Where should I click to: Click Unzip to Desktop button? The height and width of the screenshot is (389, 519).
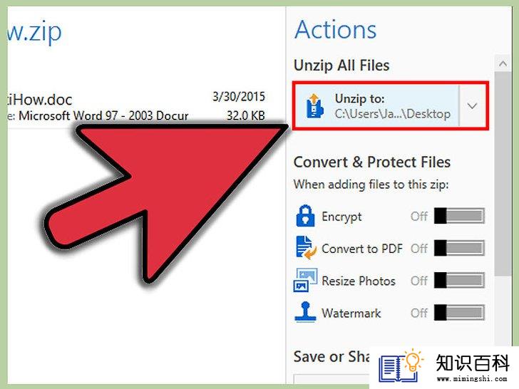tap(376, 106)
